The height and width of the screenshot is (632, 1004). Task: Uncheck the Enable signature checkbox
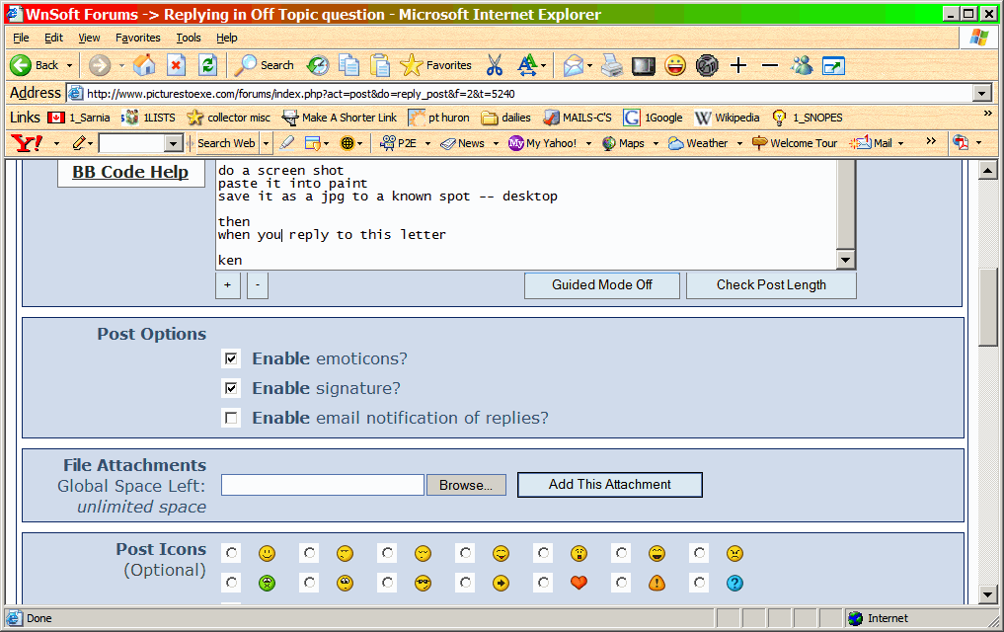pos(231,388)
